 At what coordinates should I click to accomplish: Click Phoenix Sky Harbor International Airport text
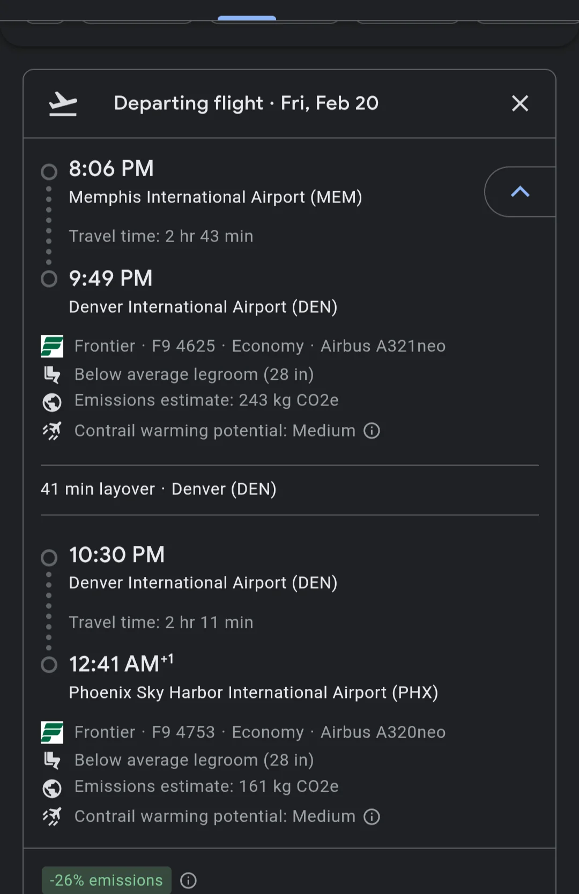253,693
